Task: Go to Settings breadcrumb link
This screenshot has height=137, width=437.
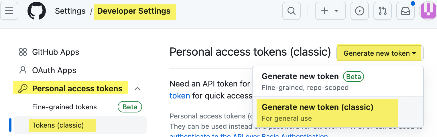Action: click(x=70, y=11)
